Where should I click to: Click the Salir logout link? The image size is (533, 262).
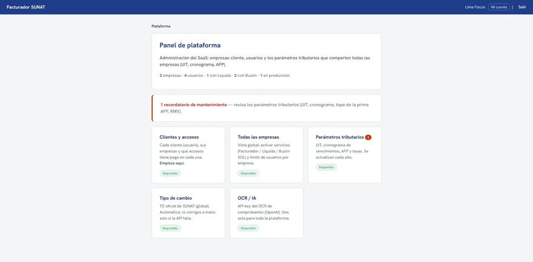pyautogui.click(x=522, y=7)
